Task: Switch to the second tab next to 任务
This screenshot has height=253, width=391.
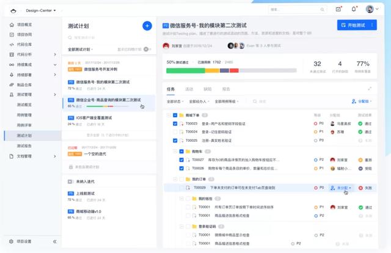Action: point(189,89)
